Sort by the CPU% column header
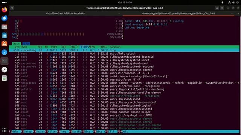 tap(84, 47)
